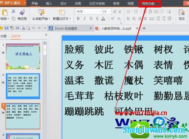Click the Cut scissors icon

coord(13,11)
